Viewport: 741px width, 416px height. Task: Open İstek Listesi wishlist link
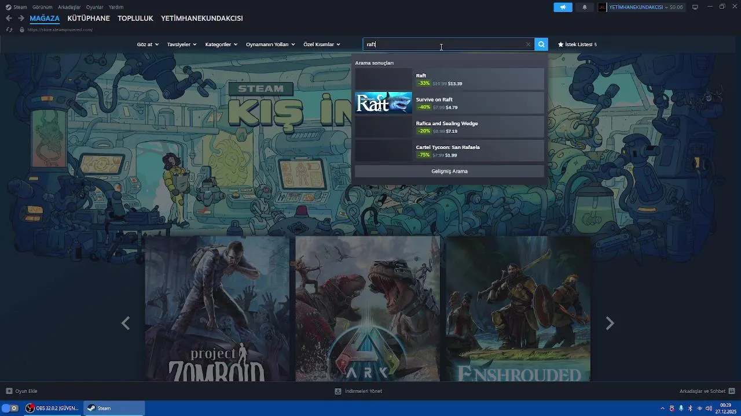point(577,44)
